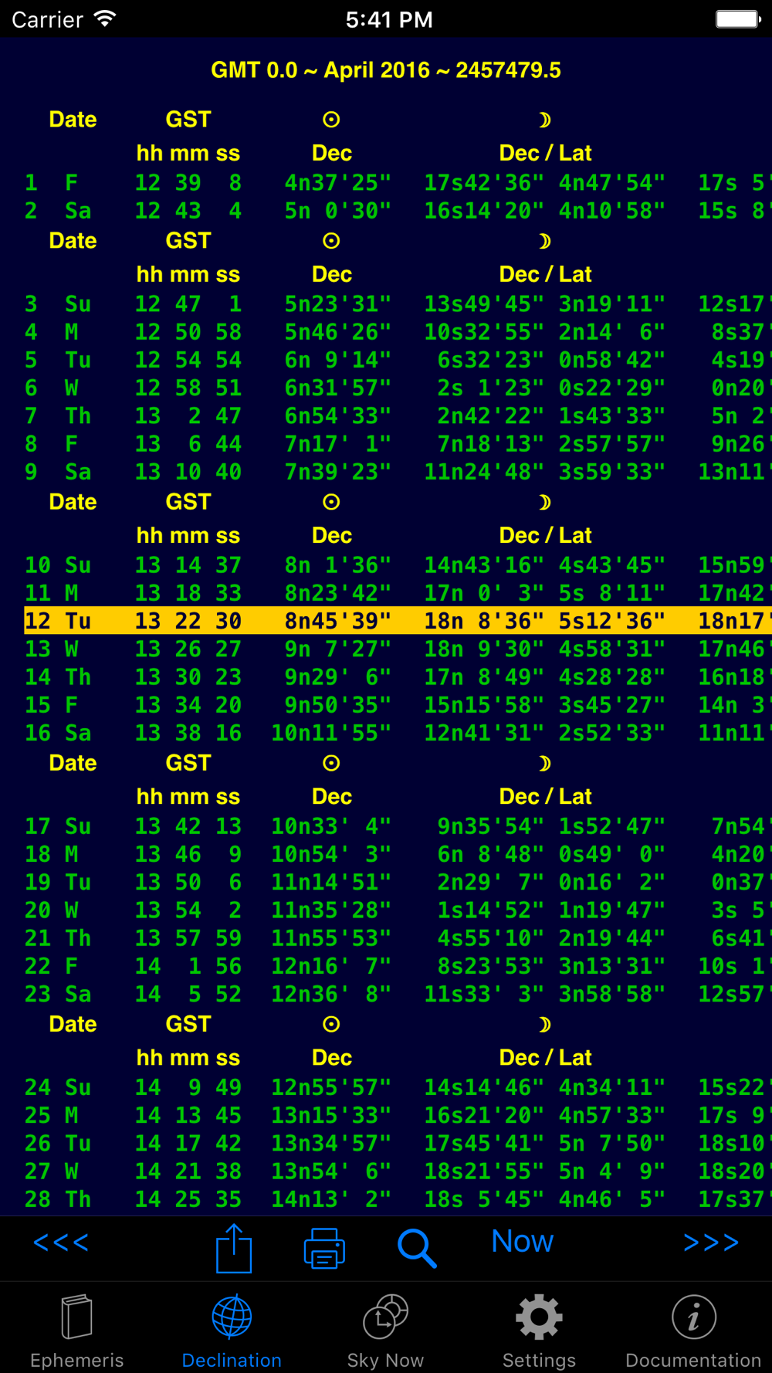The image size is (772, 1373).
Task: Tap Moon declination 10s32'55"
Action: click(x=483, y=332)
